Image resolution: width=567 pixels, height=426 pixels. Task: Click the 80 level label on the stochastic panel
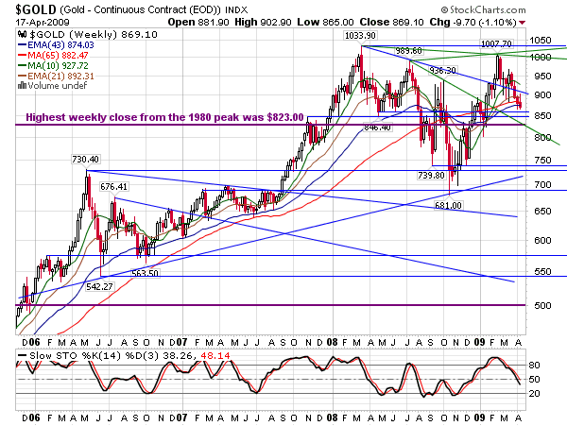[534, 366]
